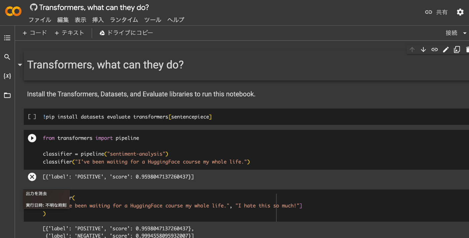
Task: Open the Colab logo home
Action: (x=13, y=11)
